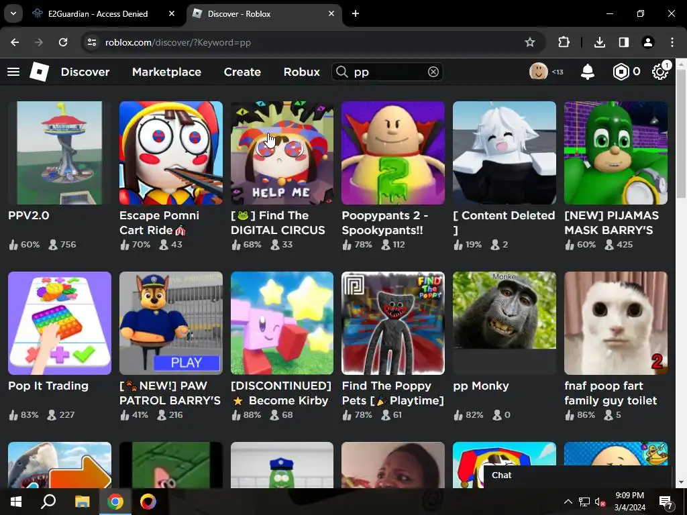This screenshot has width=687, height=515.
Task: Show hidden system tray icons
Action: point(568,502)
